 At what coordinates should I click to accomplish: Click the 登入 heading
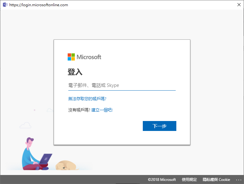coord(75,72)
